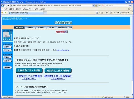
Task: Open the 編集(E) menu
Action: click(x=12, y=9)
